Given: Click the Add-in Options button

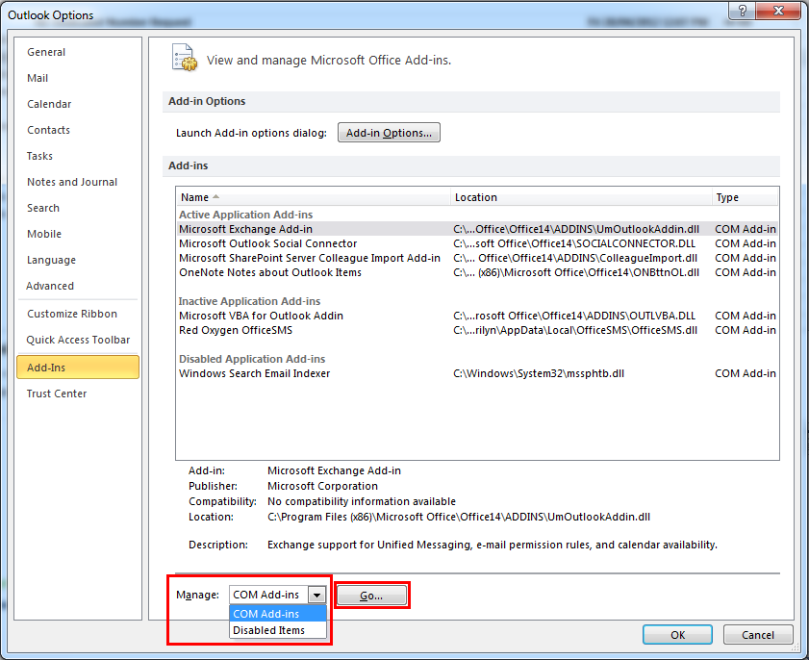Looking at the screenshot, I should [x=389, y=133].
